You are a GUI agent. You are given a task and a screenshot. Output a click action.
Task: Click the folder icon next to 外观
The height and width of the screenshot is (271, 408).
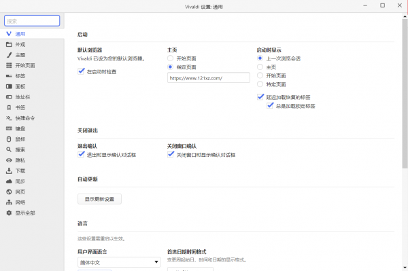pos(9,44)
